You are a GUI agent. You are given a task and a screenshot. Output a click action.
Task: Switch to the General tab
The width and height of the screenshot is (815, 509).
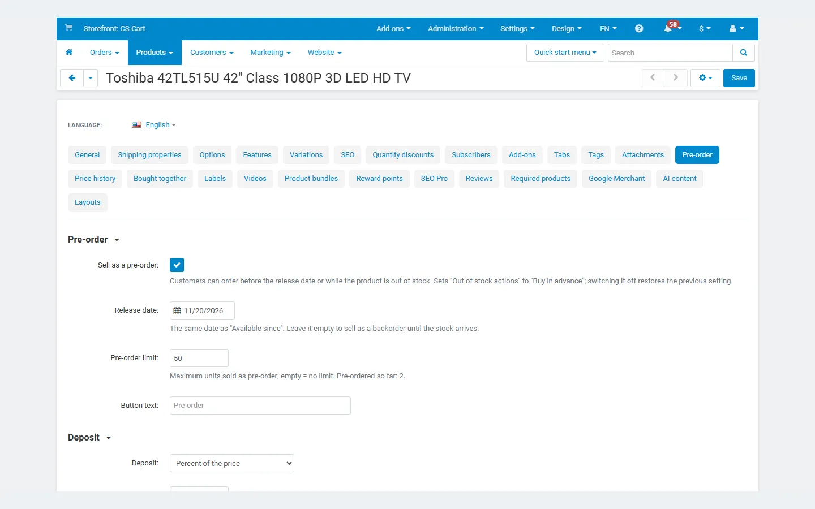87,155
